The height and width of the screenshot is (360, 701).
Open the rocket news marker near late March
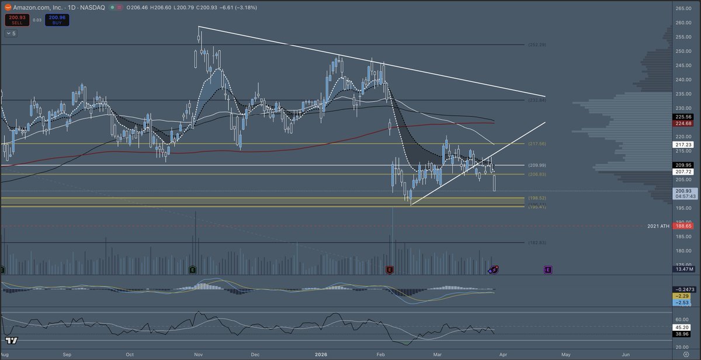494,269
